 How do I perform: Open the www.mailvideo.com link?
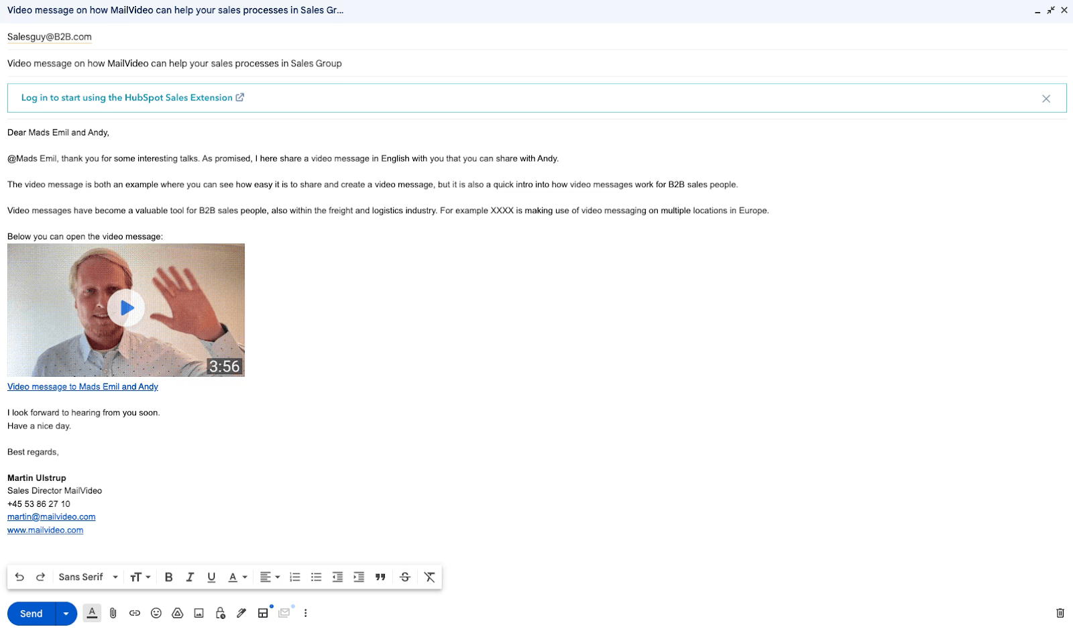46,530
